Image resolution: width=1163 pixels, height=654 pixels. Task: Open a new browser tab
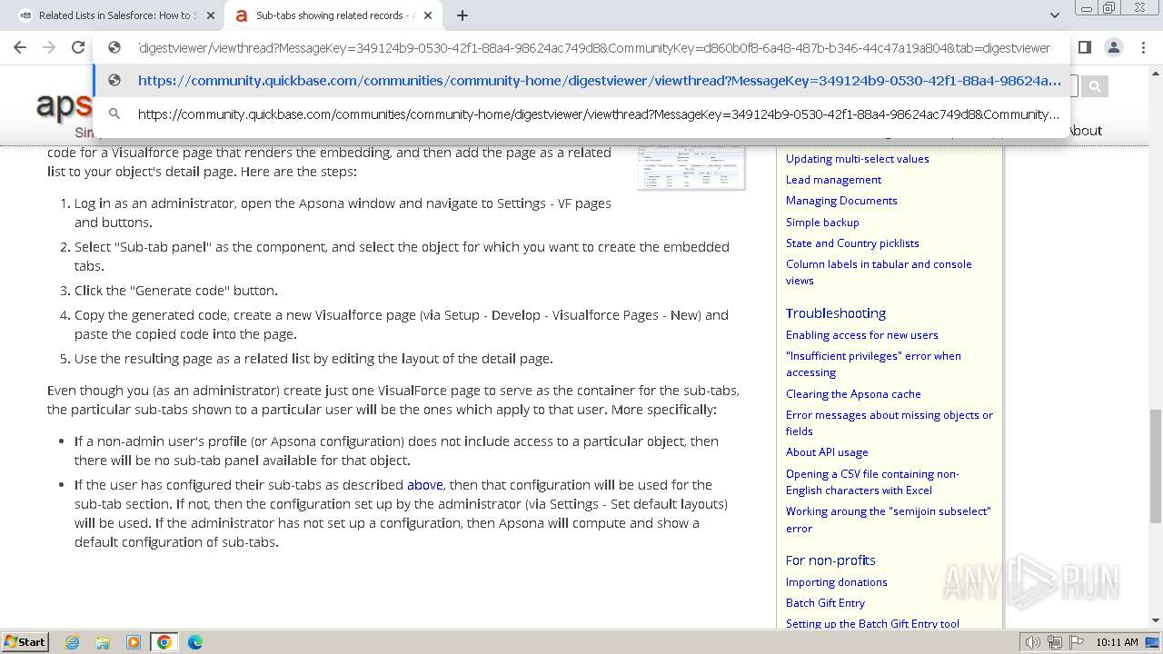(462, 15)
